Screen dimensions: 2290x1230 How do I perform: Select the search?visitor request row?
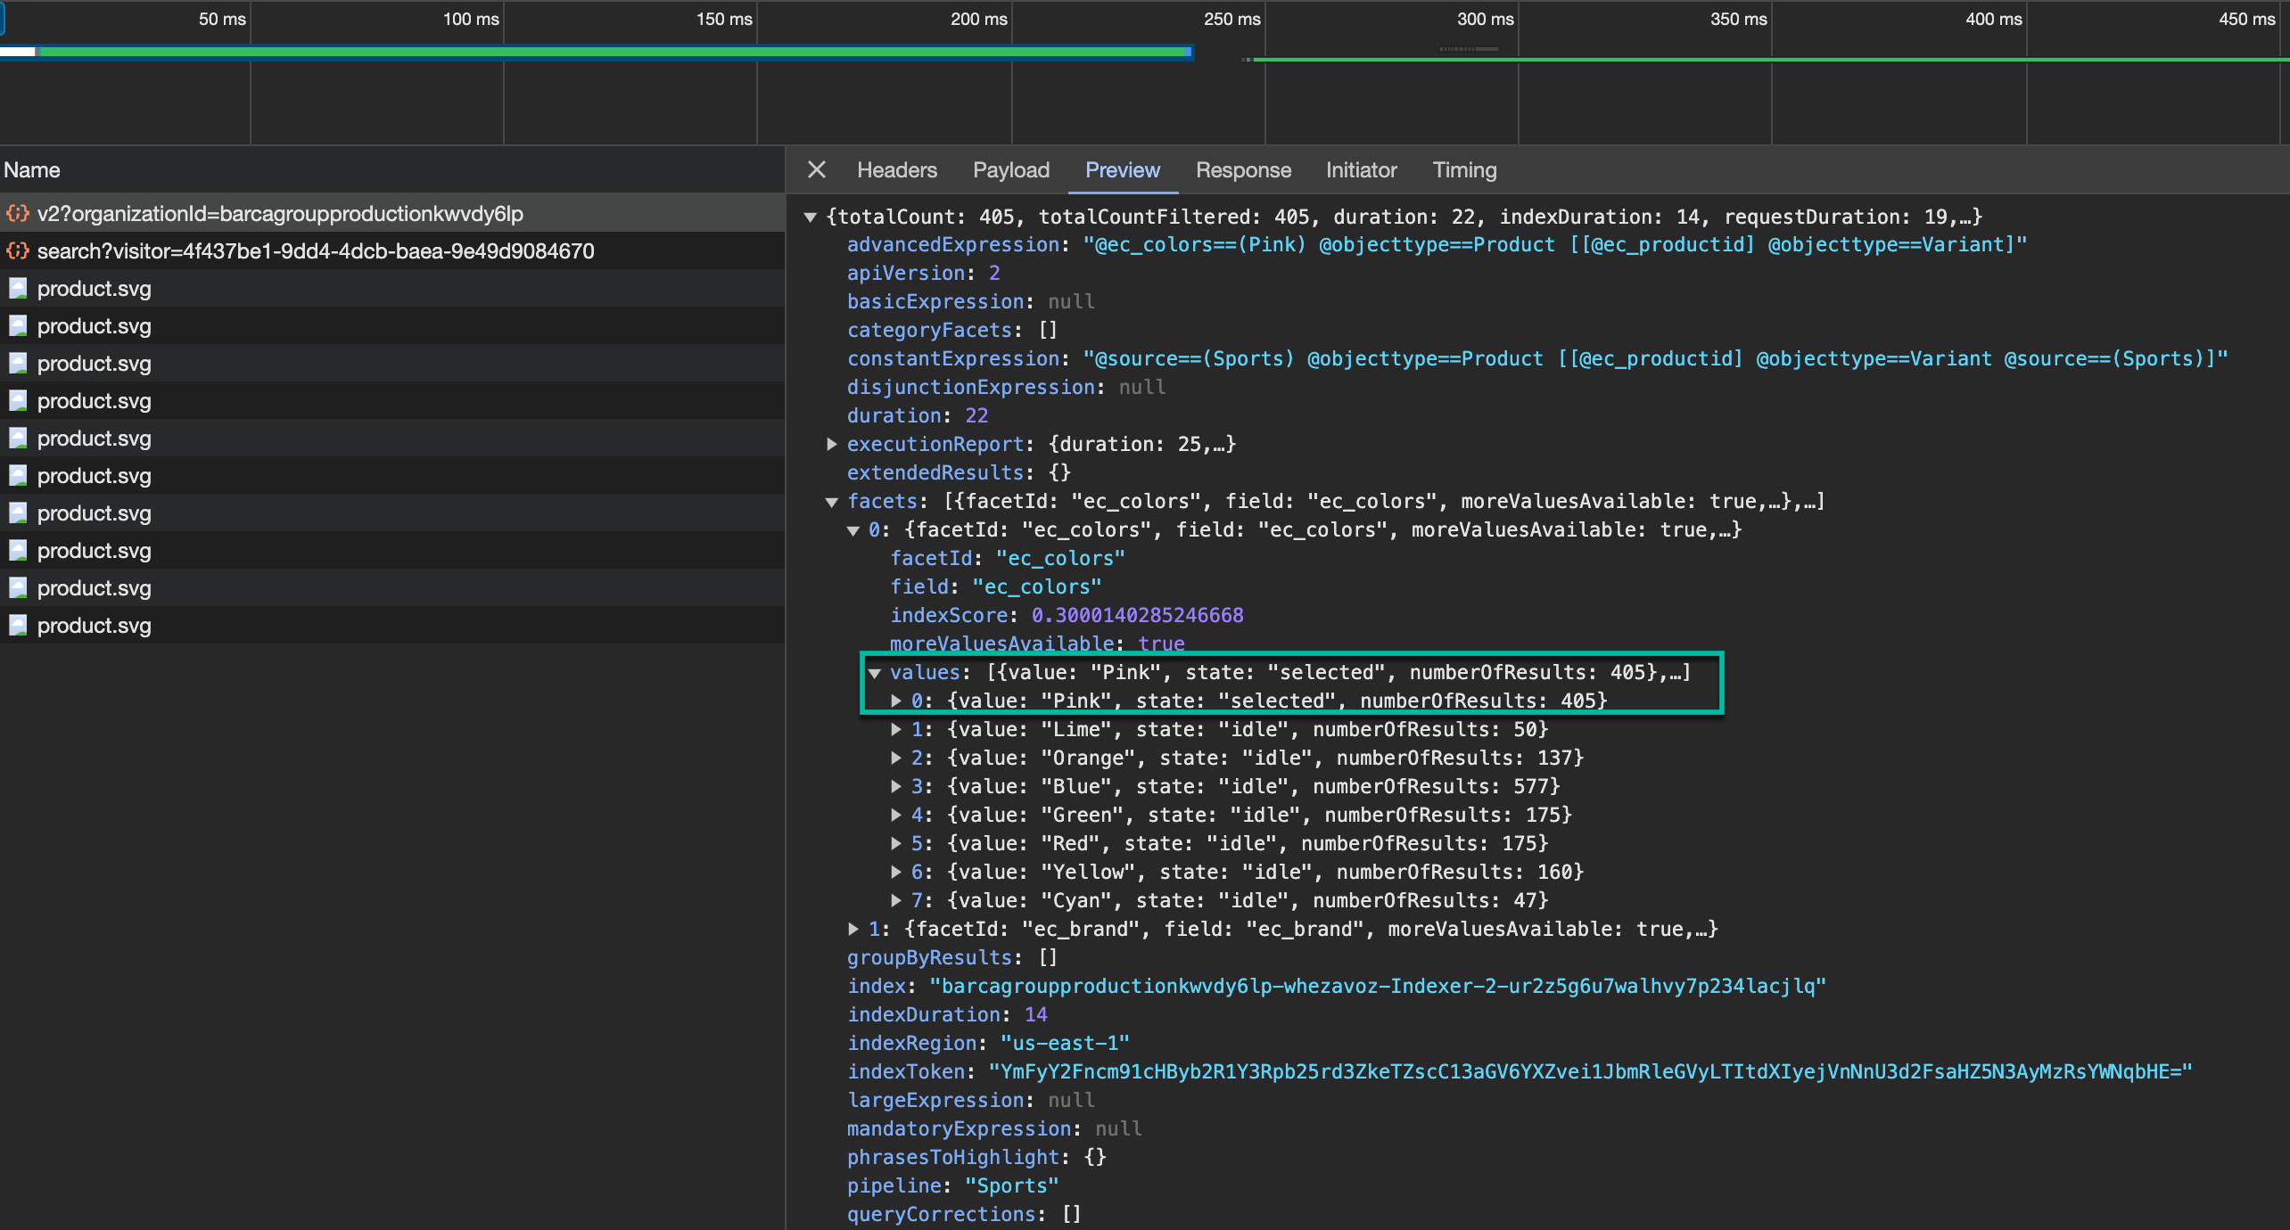click(392, 251)
